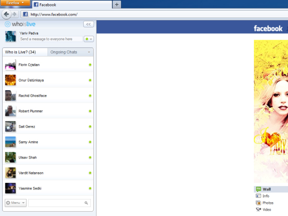Click the profile cover picture of the woman

[271, 111]
